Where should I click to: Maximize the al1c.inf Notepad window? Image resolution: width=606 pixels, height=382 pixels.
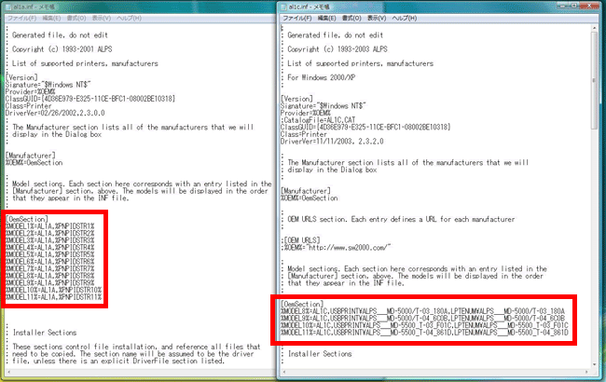point(574,6)
